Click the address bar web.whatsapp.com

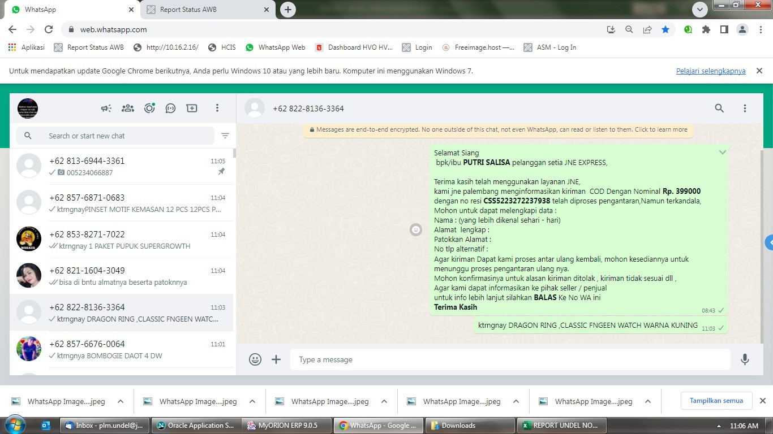[x=113, y=29]
